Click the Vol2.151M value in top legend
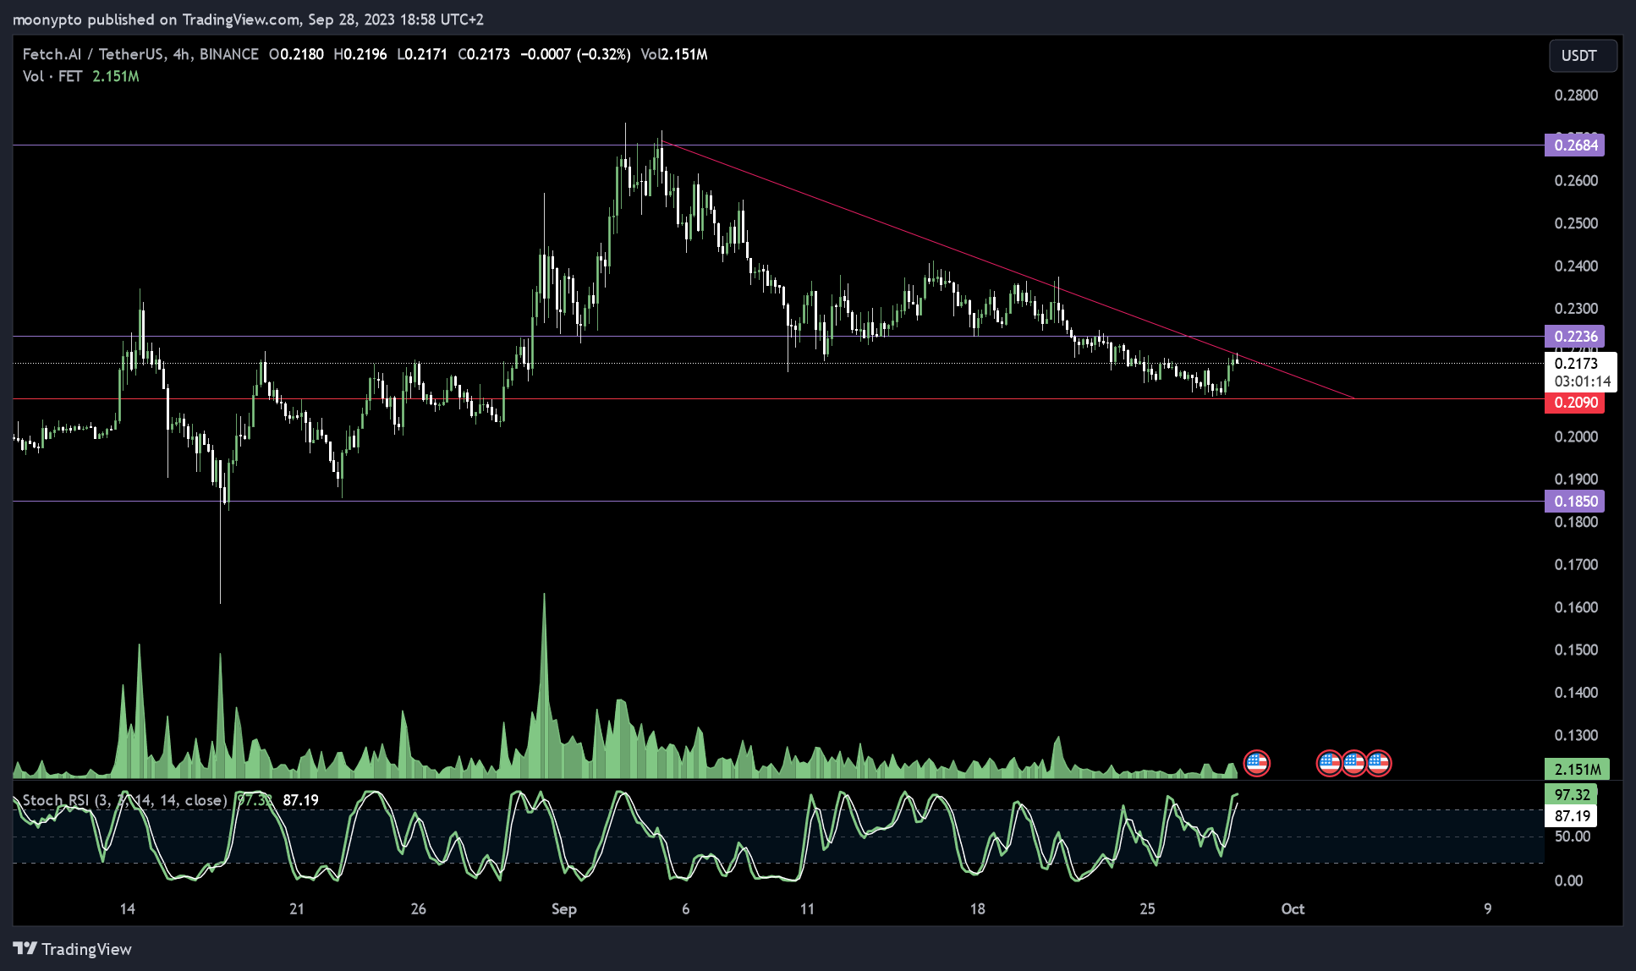This screenshot has height=971, width=1636. (x=674, y=54)
